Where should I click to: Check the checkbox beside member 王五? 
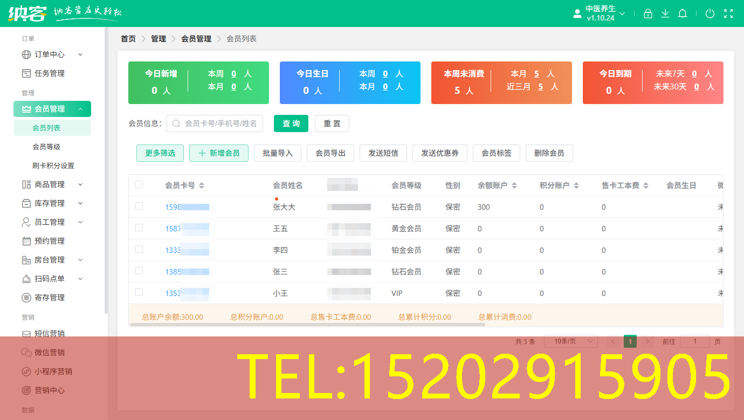(139, 229)
